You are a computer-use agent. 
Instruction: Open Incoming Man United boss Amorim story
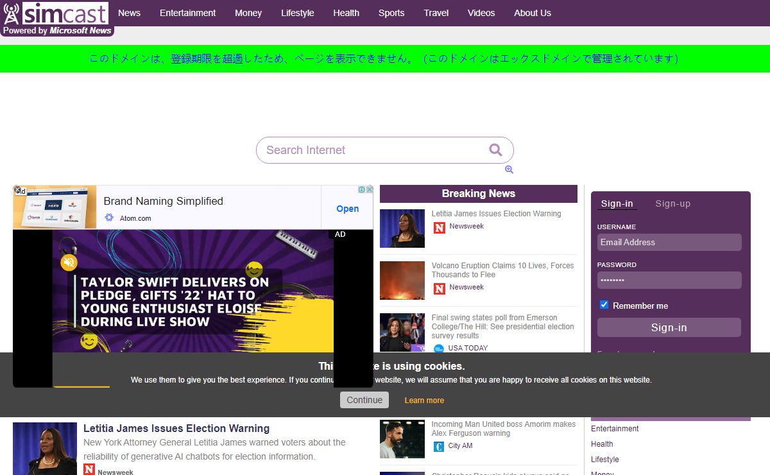click(504, 429)
